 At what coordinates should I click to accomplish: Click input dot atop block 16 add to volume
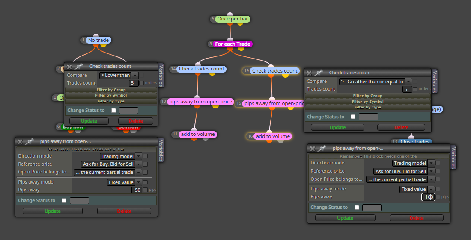(269, 132)
